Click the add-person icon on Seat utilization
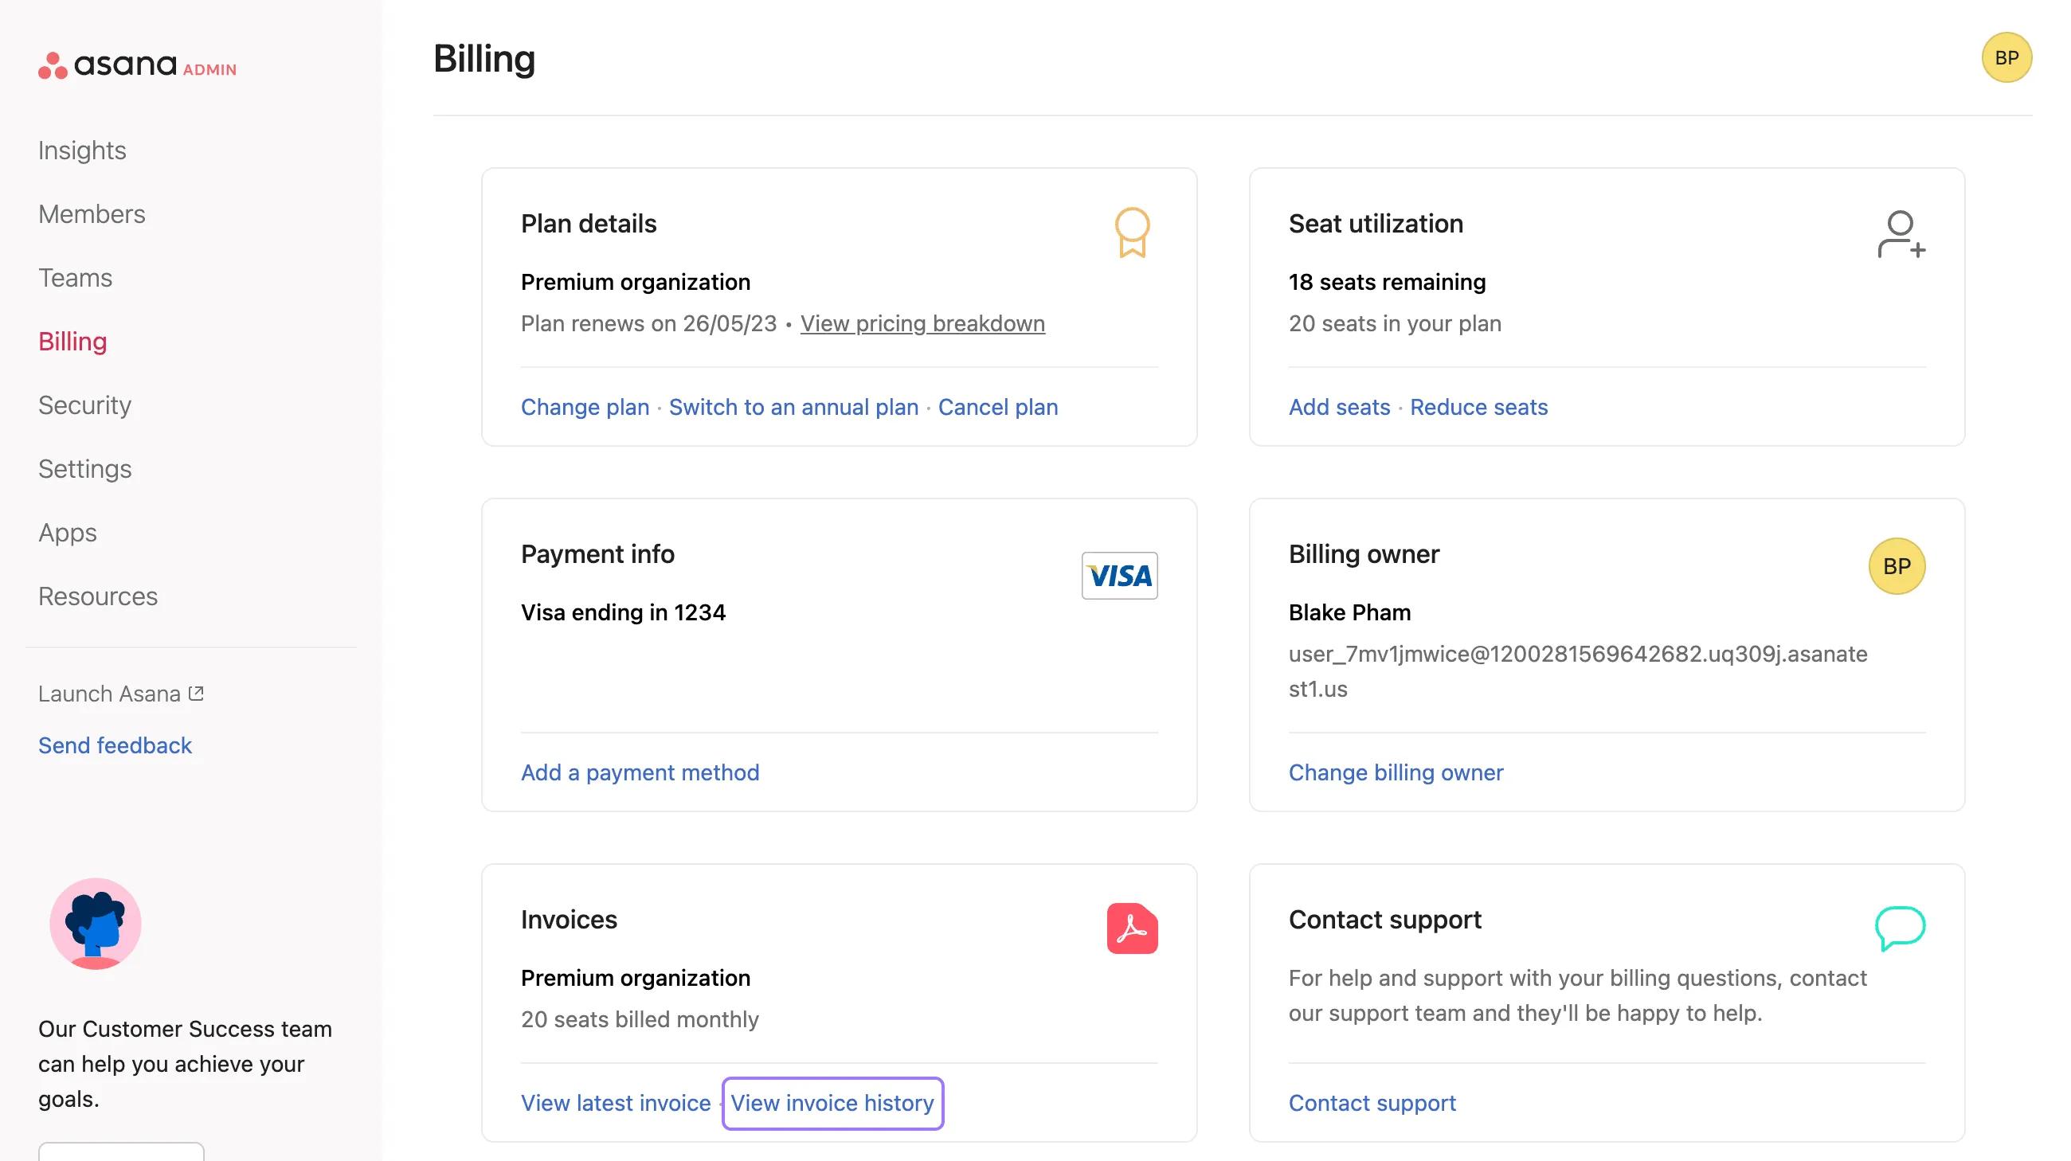The image size is (2071, 1161). click(1899, 236)
